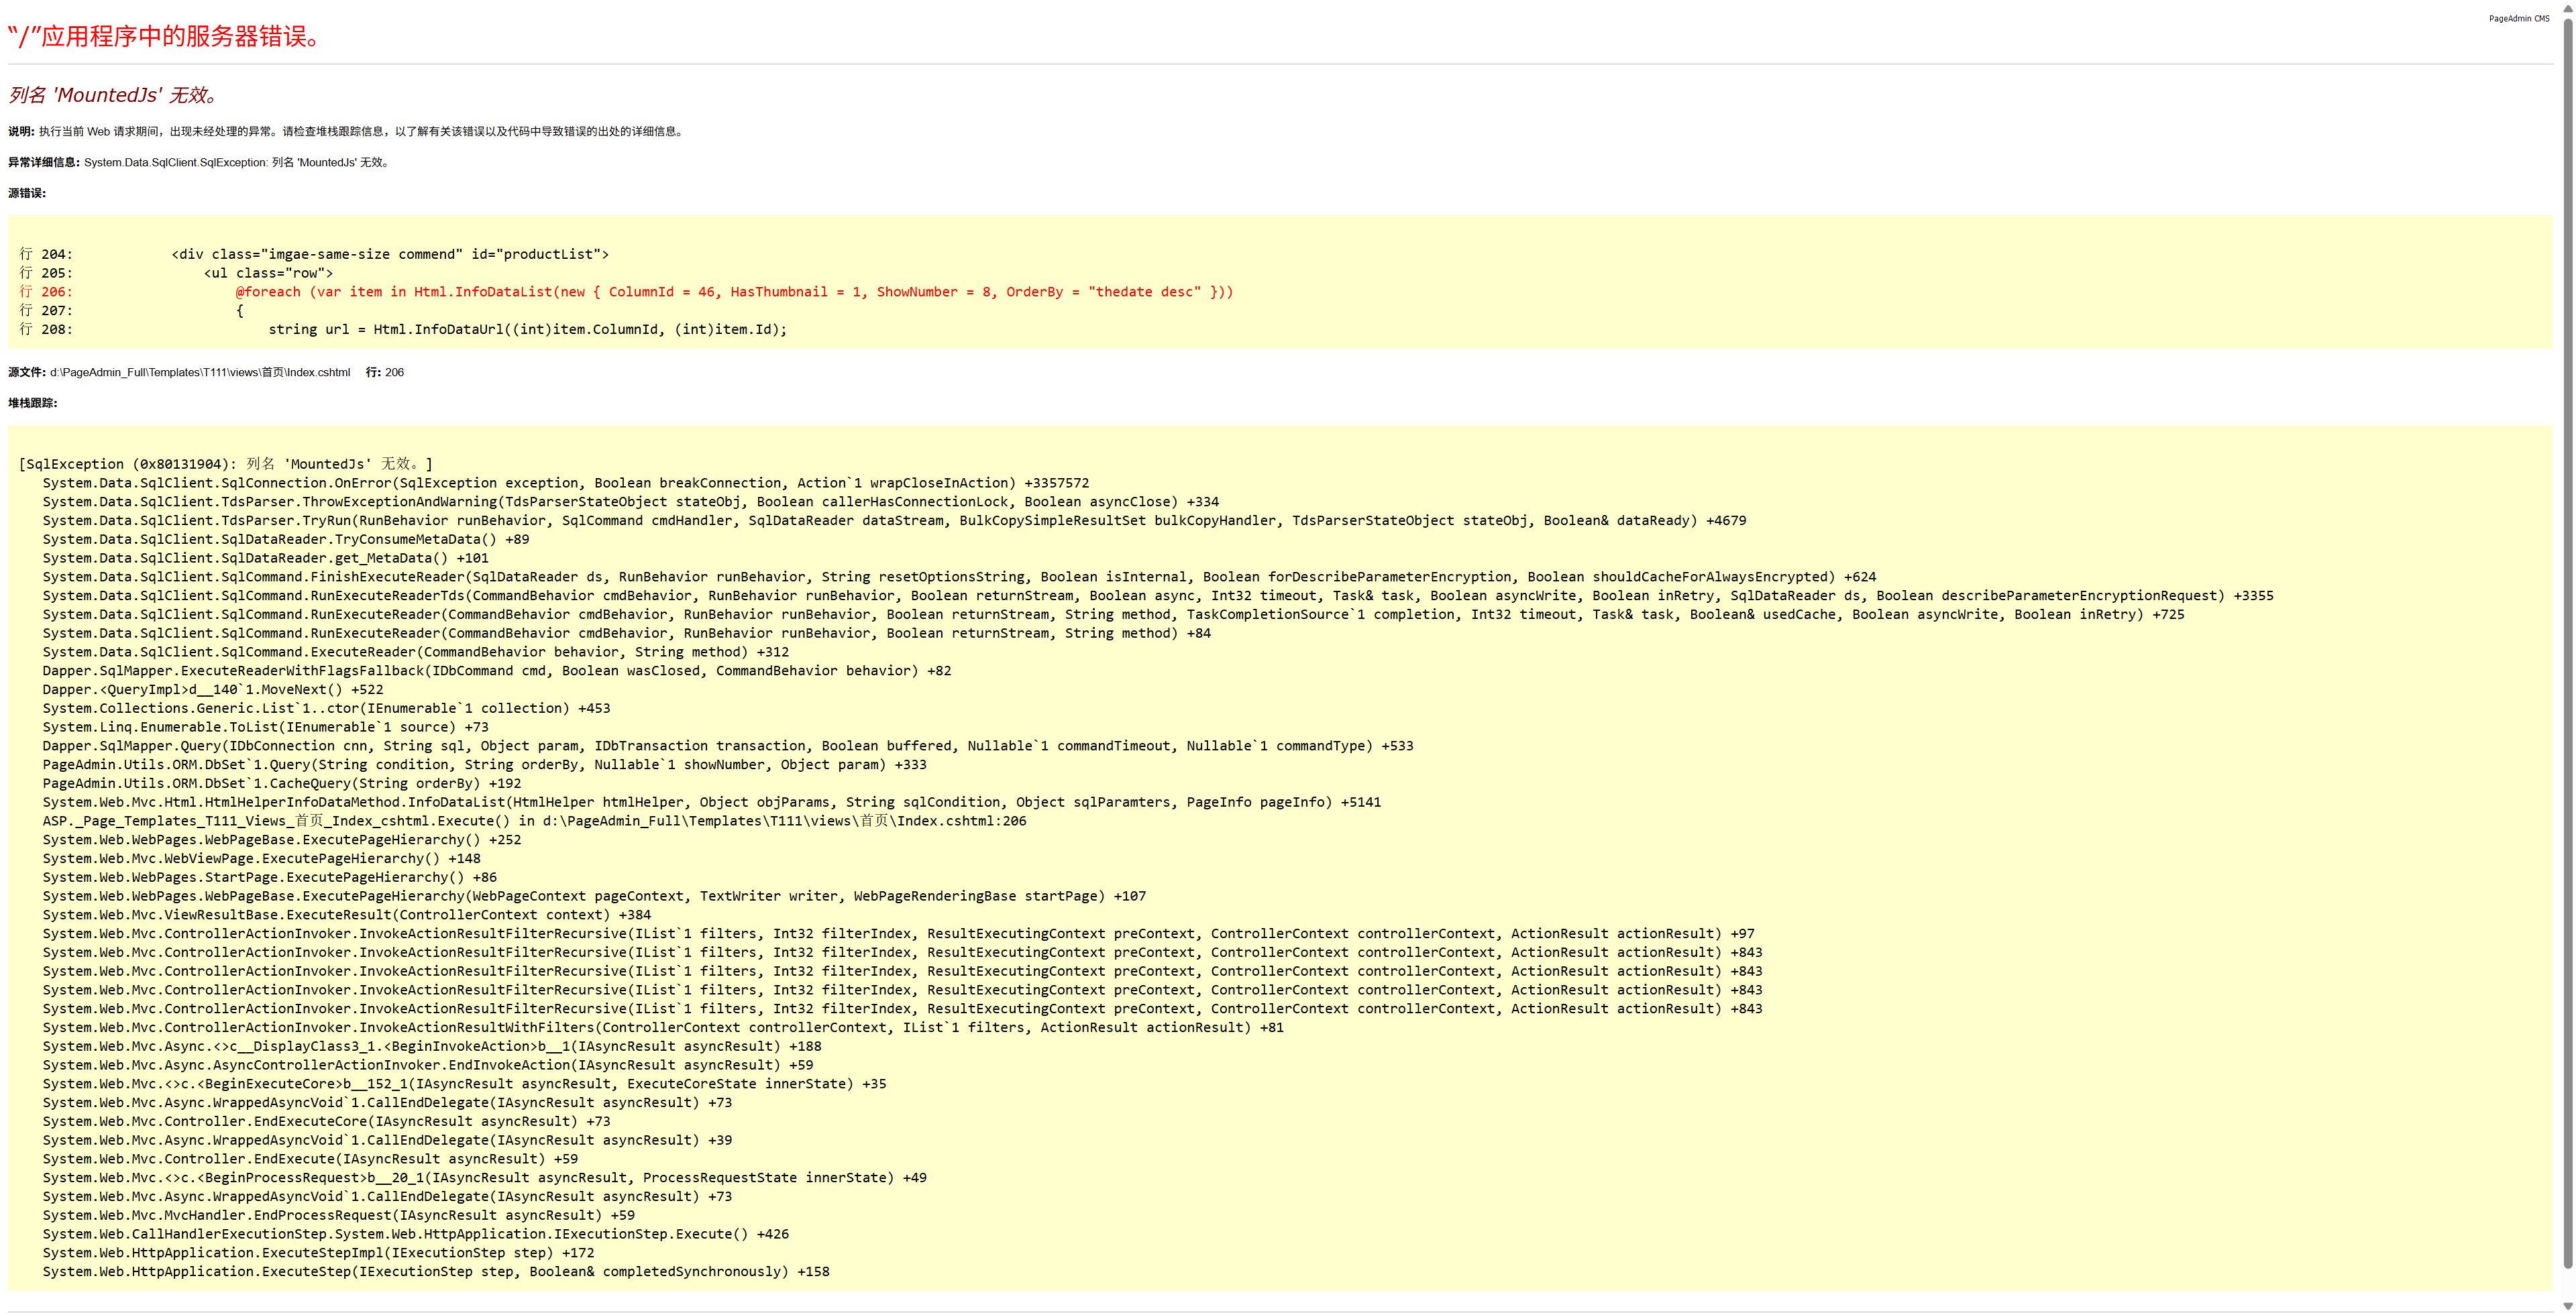
Task: Click the MvcHandler.EndProcessRequest stack line
Action: (x=338, y=1215)
